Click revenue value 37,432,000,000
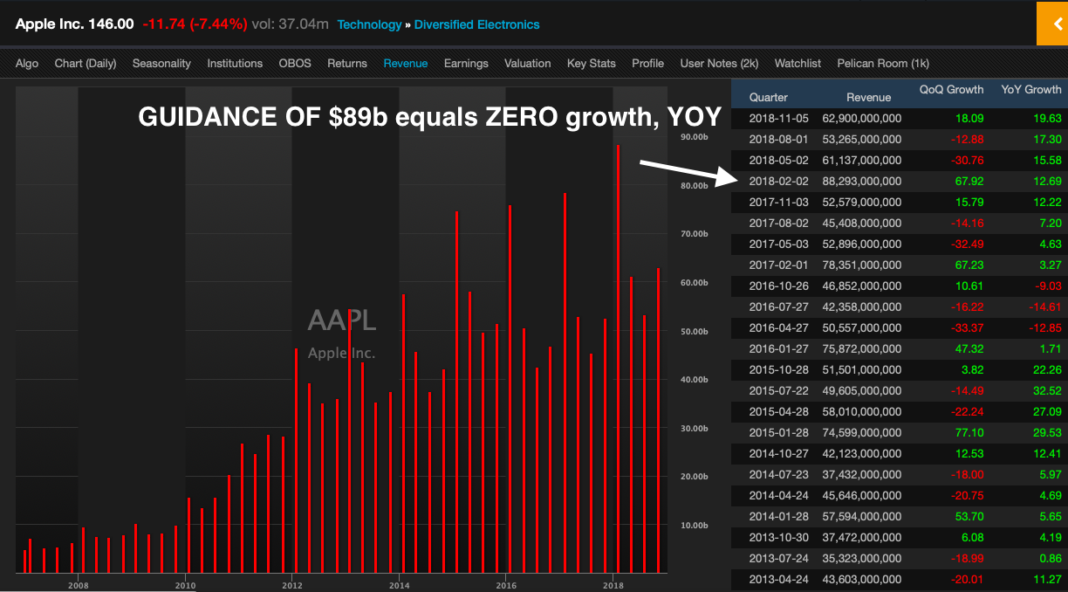The height and width of the screenshot is (592, 1068). coord(862,474)
